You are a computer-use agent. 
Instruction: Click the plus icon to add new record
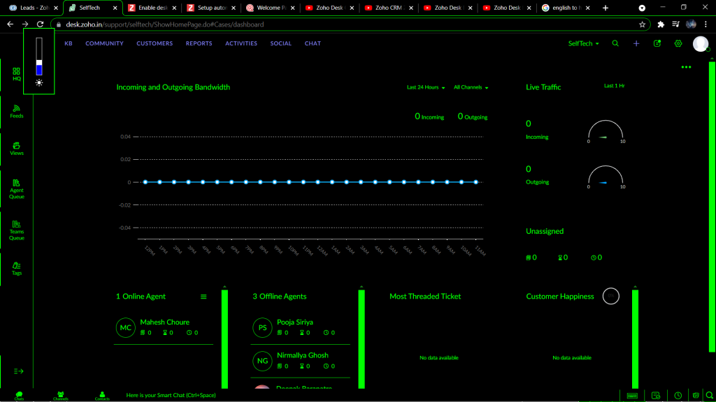(x=636, y=43)
